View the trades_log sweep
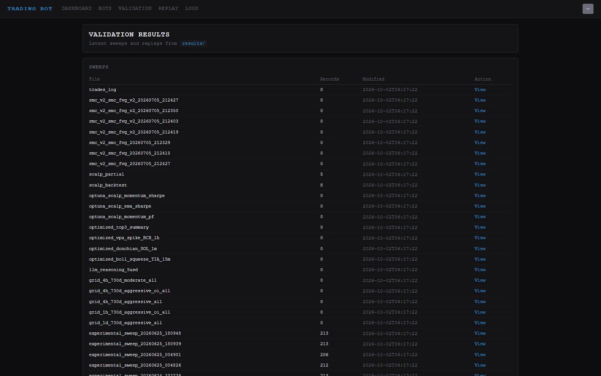 [x=480, y=90]
